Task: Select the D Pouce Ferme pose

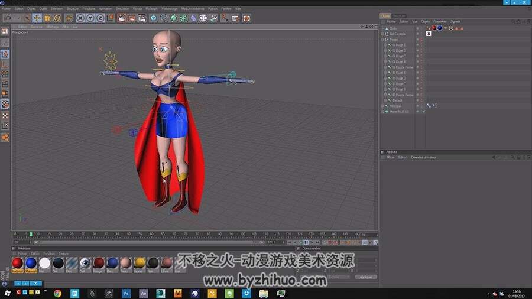Action: point(403,95)
